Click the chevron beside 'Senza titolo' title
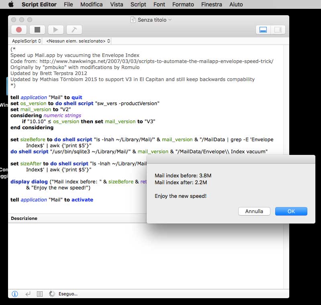 (170, 20)
